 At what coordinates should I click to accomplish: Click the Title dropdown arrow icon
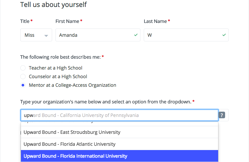[46, 35]
